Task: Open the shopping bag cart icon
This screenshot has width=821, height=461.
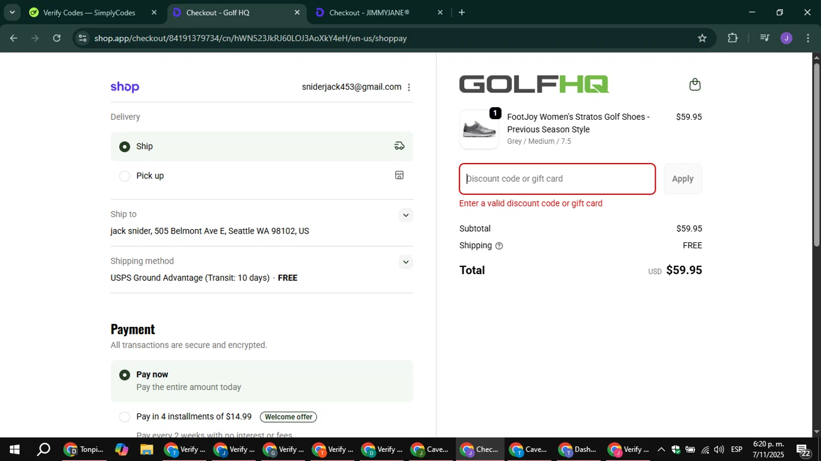Action: click(x=695, y=84)
